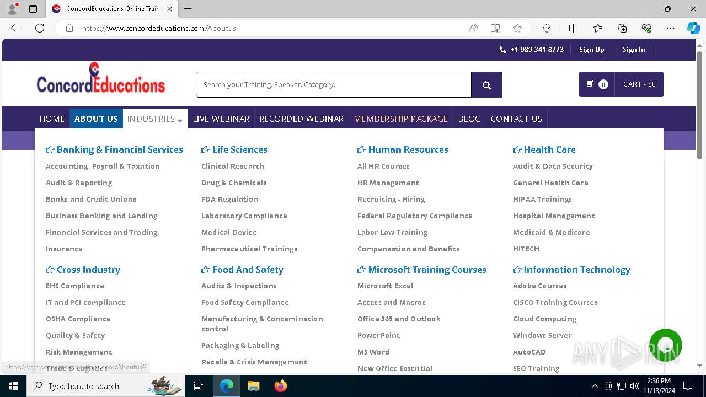Click the training search input field

coord(334,84)
